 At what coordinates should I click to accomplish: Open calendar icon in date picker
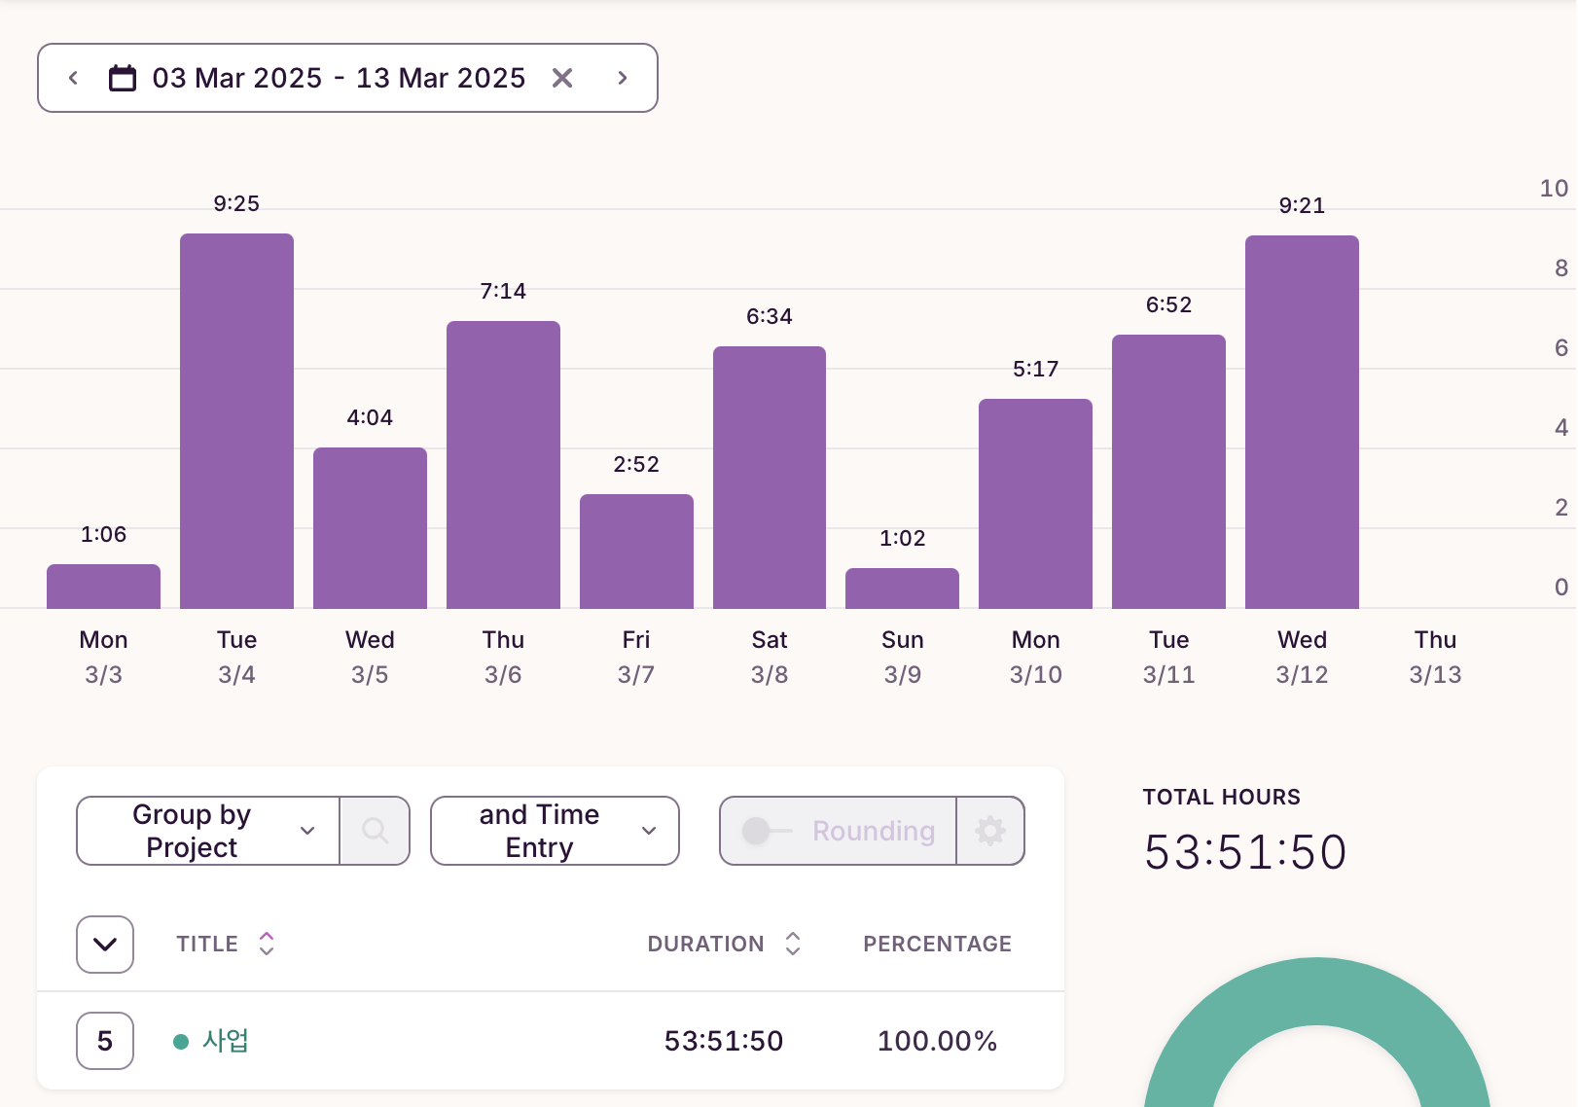pyautogui.click(x=123, y=78)
